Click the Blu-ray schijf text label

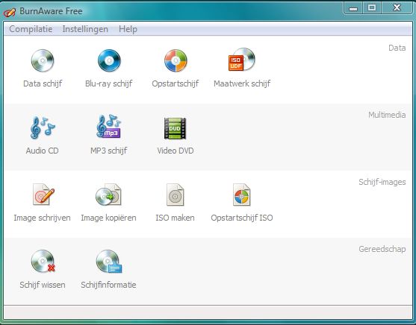[x=109, y=83]
